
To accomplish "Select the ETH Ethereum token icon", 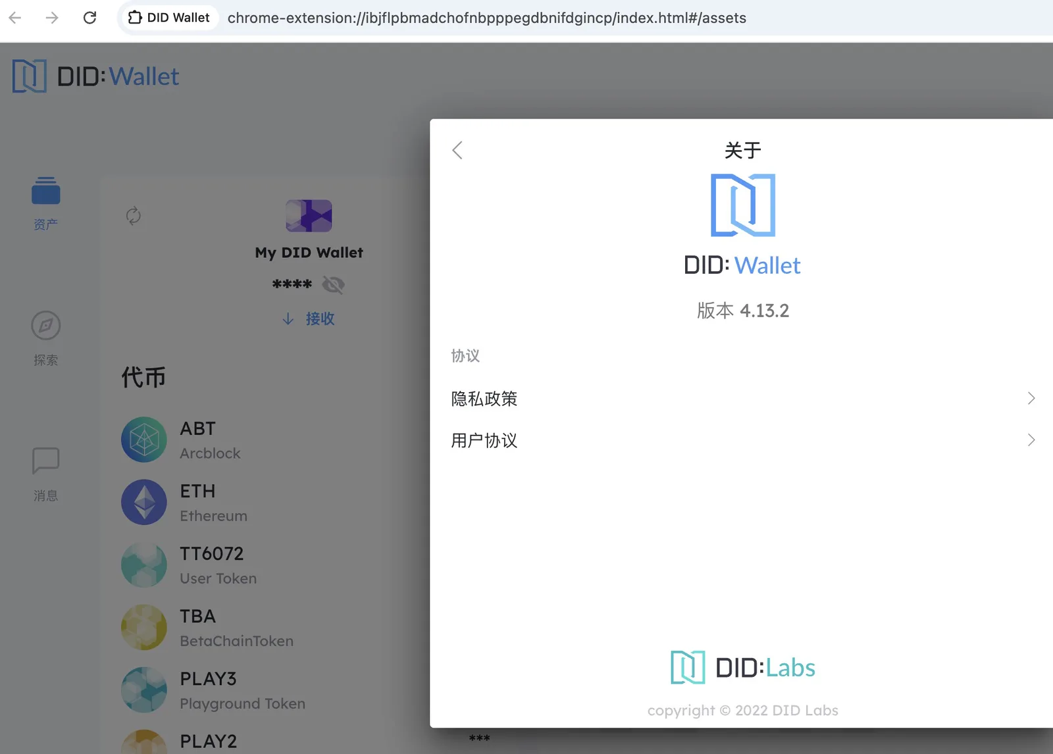I will pyautogui.click(x=144, y=502).
